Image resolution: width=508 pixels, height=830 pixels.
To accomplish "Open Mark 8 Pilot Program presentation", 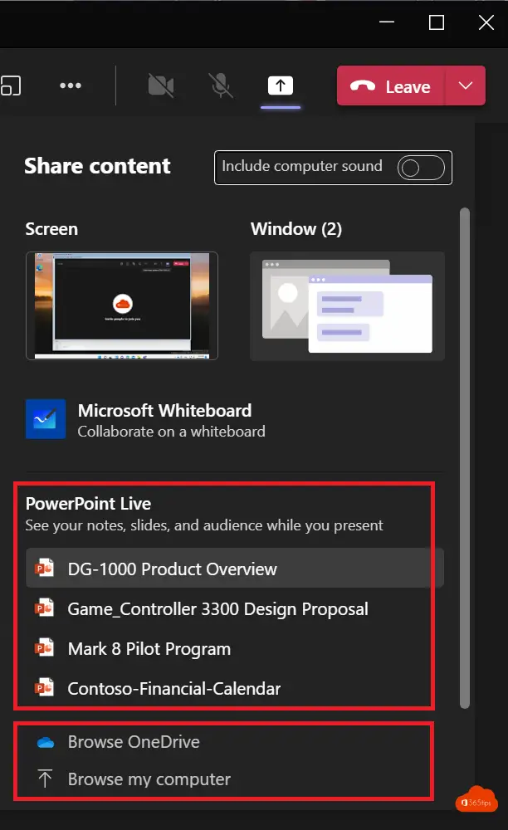I will click(234, 648).
